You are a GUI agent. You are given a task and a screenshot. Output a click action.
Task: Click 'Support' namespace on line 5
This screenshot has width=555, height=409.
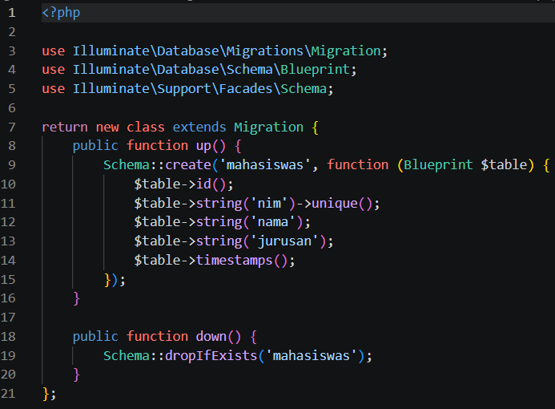[184, 88]
